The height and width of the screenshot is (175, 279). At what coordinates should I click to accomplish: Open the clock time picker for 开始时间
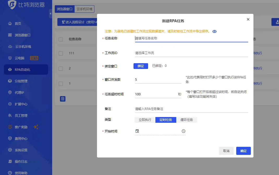184,131
